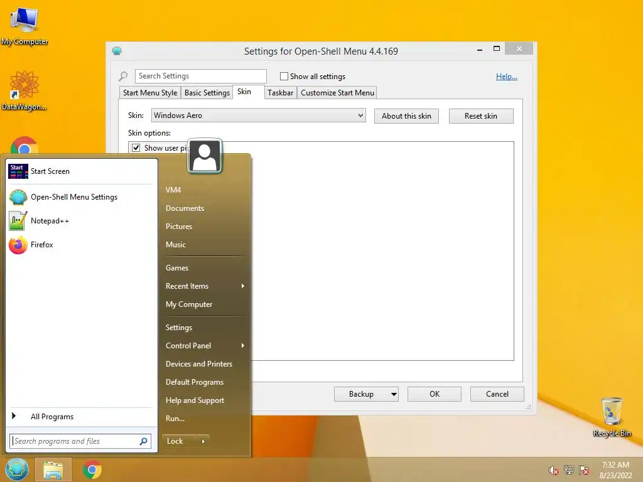Click the Open-Shell Start button in taskbar

[x=17, y=469]
